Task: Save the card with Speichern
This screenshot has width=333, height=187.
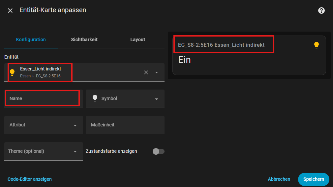Action: pyautogui.click(x=313, y=179)
